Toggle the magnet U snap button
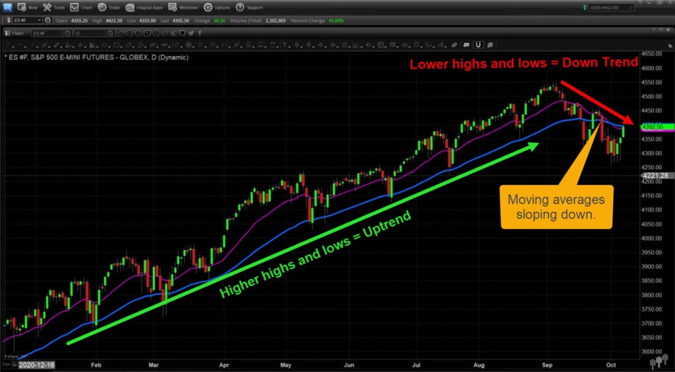 coord(478,45)
